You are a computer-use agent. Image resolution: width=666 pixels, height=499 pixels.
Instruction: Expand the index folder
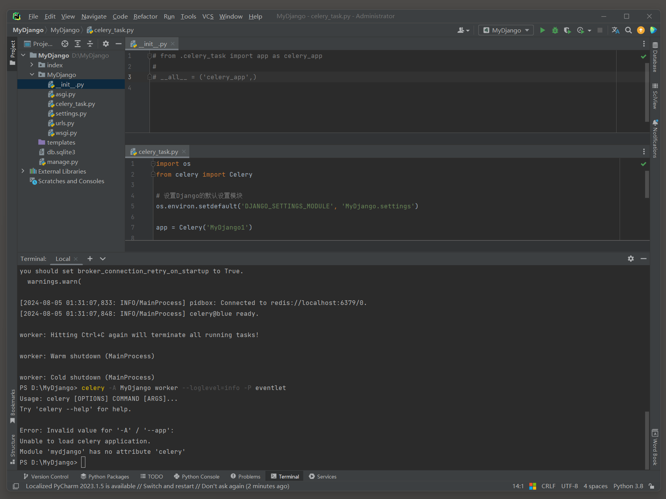32,65
